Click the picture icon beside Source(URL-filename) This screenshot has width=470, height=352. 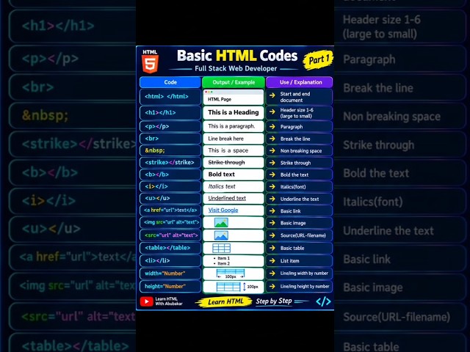coord(221,235)
